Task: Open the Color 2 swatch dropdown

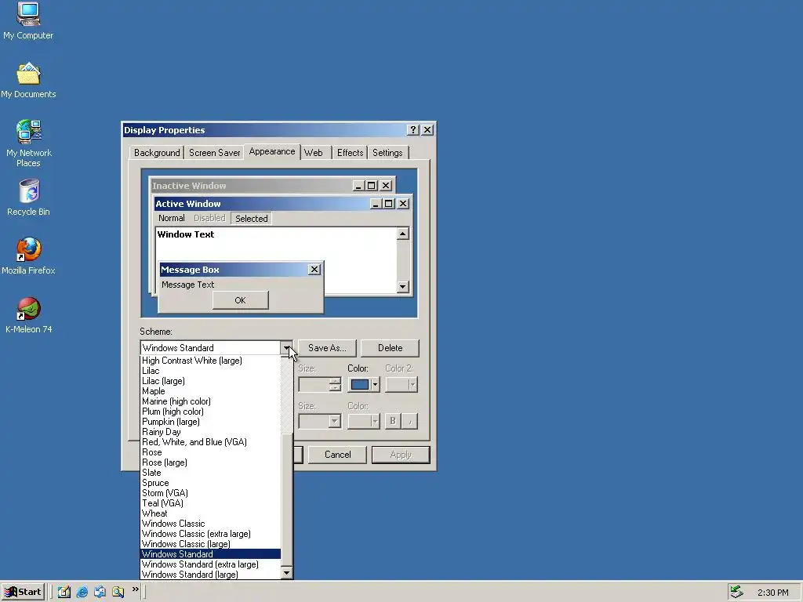Action: click(401, 384)
